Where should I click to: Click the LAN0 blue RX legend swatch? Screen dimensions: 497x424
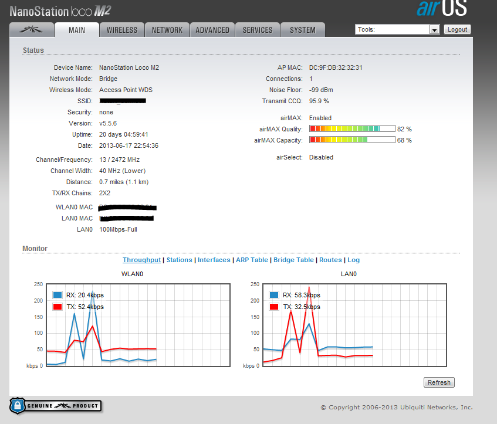(x=274, y=295)
